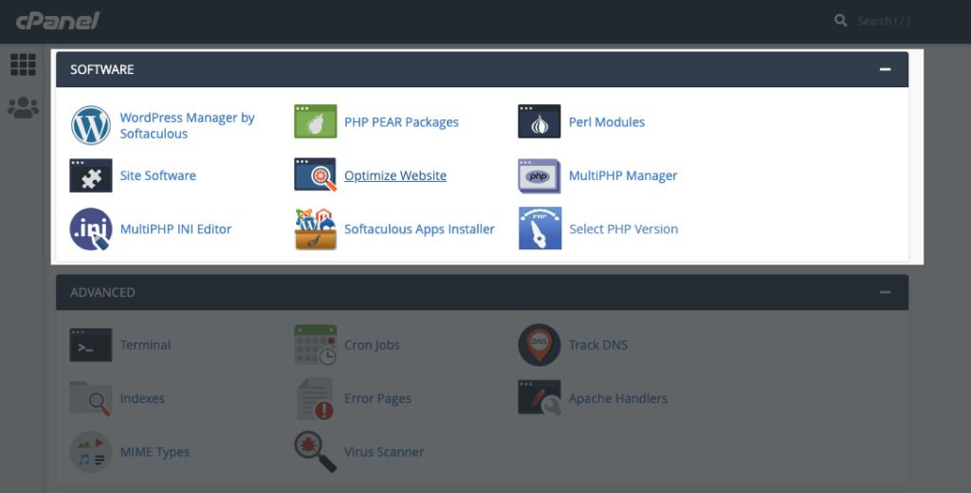Open the sidebar grid home icon
This screenshot has width=971, height=493.
(23, 65)
